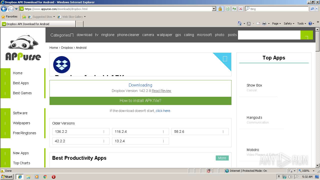This screenshot has height=180, width=320.
Task: Click Show Box in Top Apps
Action: [254, 85]
